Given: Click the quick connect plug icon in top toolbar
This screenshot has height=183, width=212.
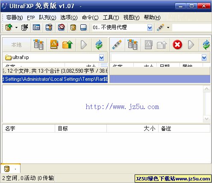Looking at the screenshot, I should [x=160, y=27].
